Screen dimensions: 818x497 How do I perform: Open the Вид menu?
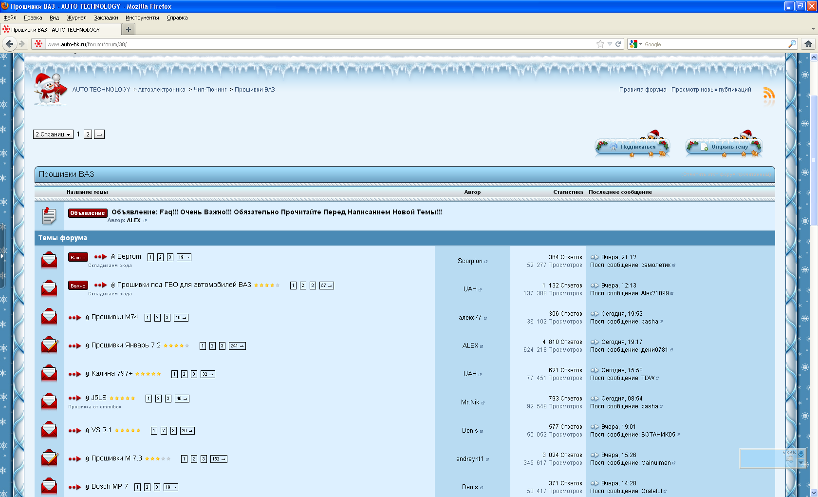click(x=54, y=18)
